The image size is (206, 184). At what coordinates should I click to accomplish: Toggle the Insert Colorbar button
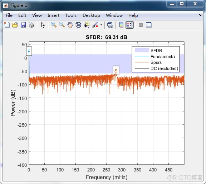point(121,25)
